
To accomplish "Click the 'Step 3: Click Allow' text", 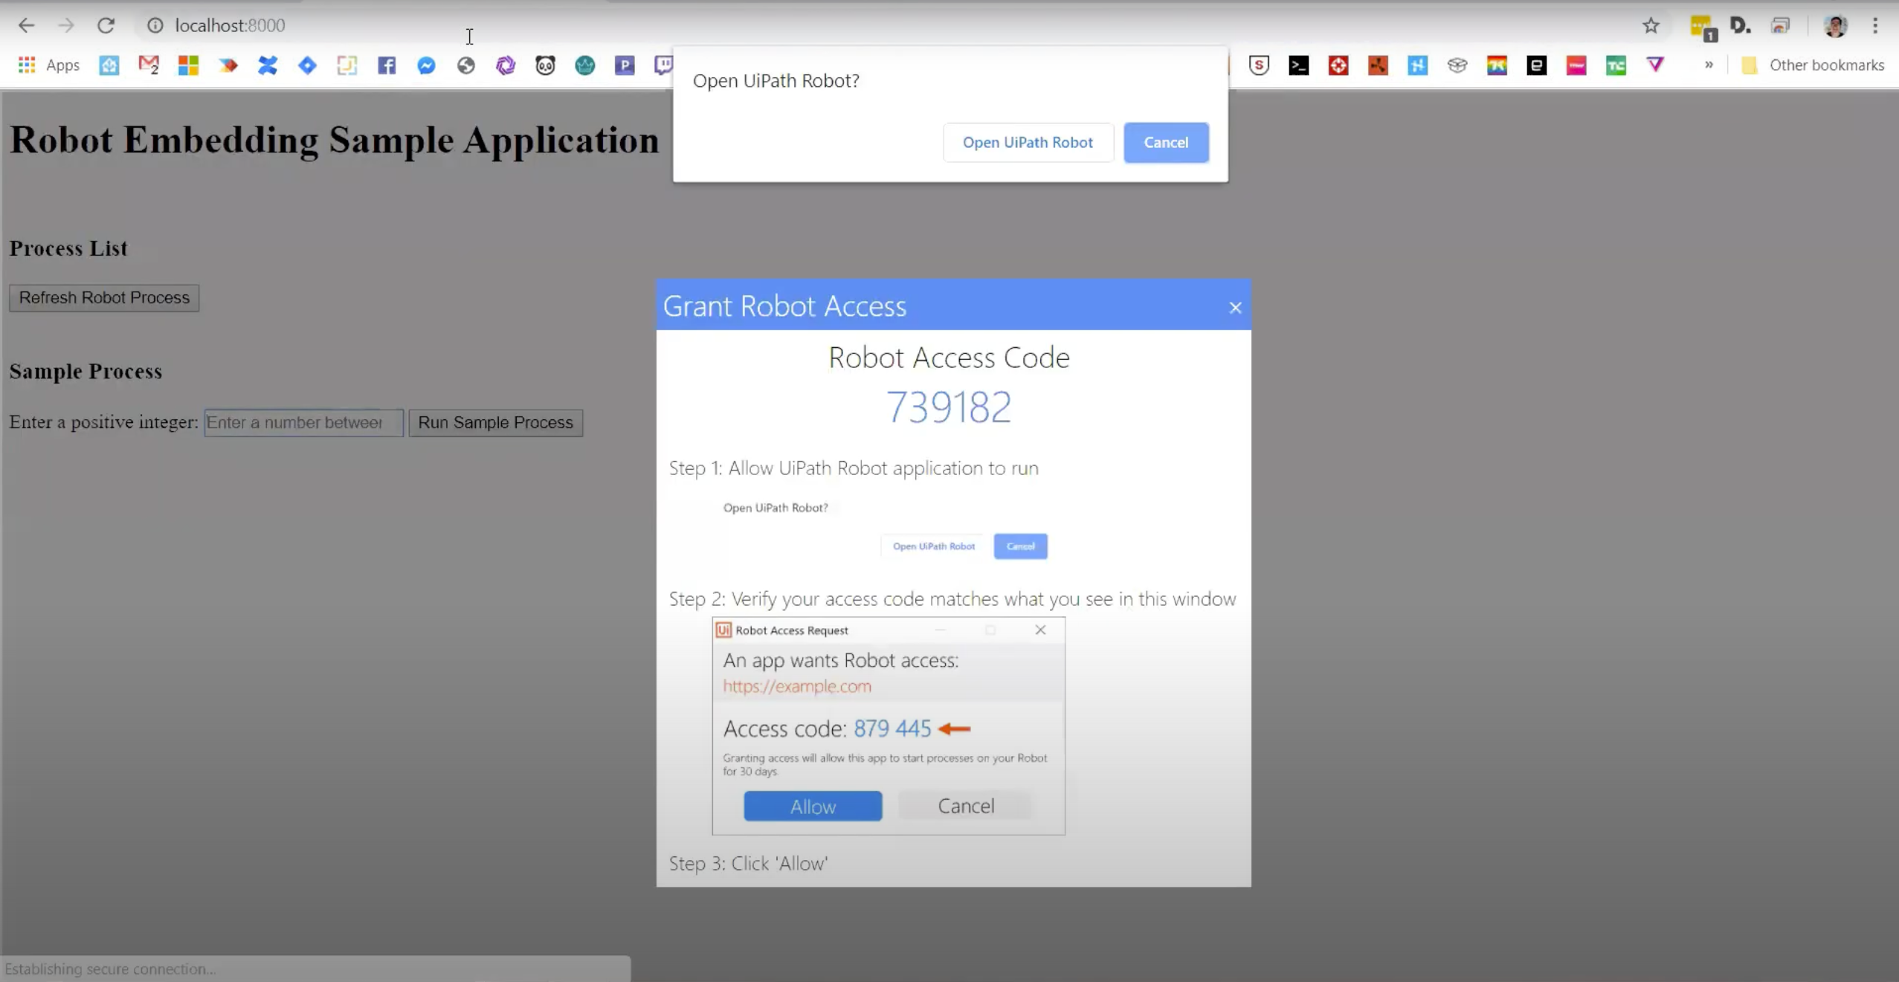I will [x=748, y=863].
